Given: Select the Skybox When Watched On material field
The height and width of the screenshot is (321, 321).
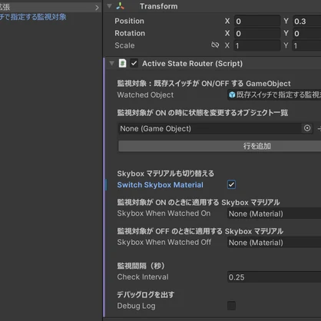Looking at the screenshot, I should pos(274,213).
